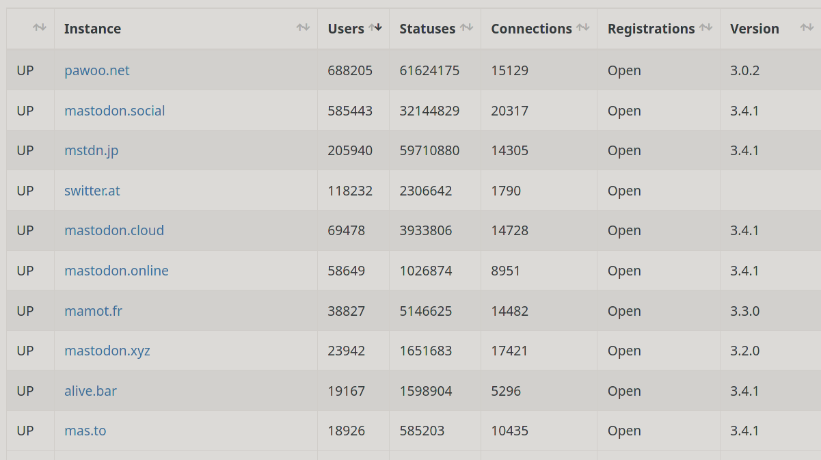This screenshot has width=821, height=460.
Task: Open the mastodon.xyz instance link
Action: click(x=107, y=351)
